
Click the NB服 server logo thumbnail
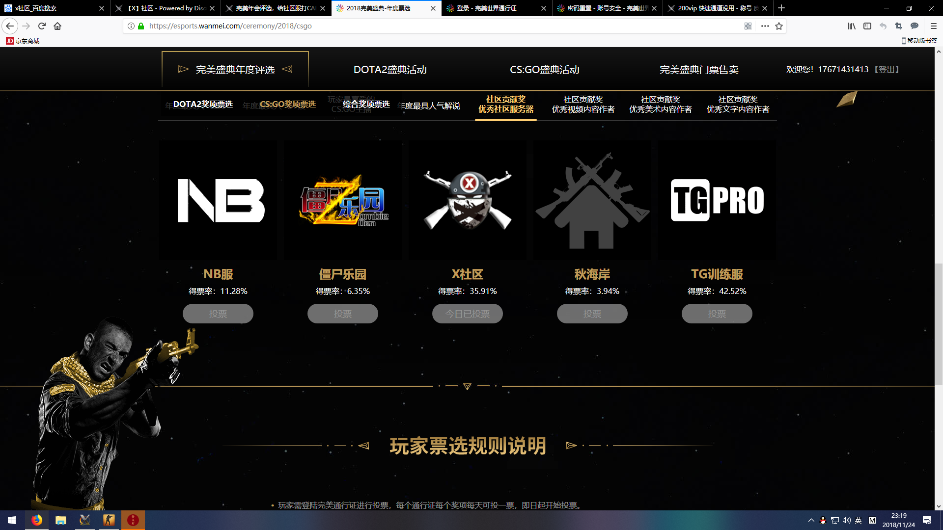point(218,200)
